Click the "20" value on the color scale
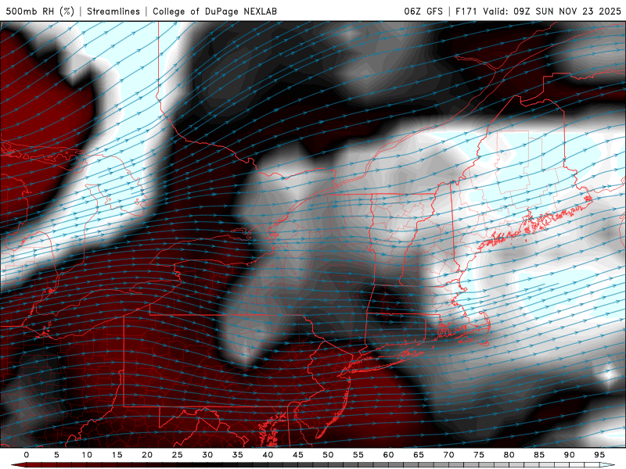The width and height of the screenshot is (626, 469). click(x=147, y=455)
